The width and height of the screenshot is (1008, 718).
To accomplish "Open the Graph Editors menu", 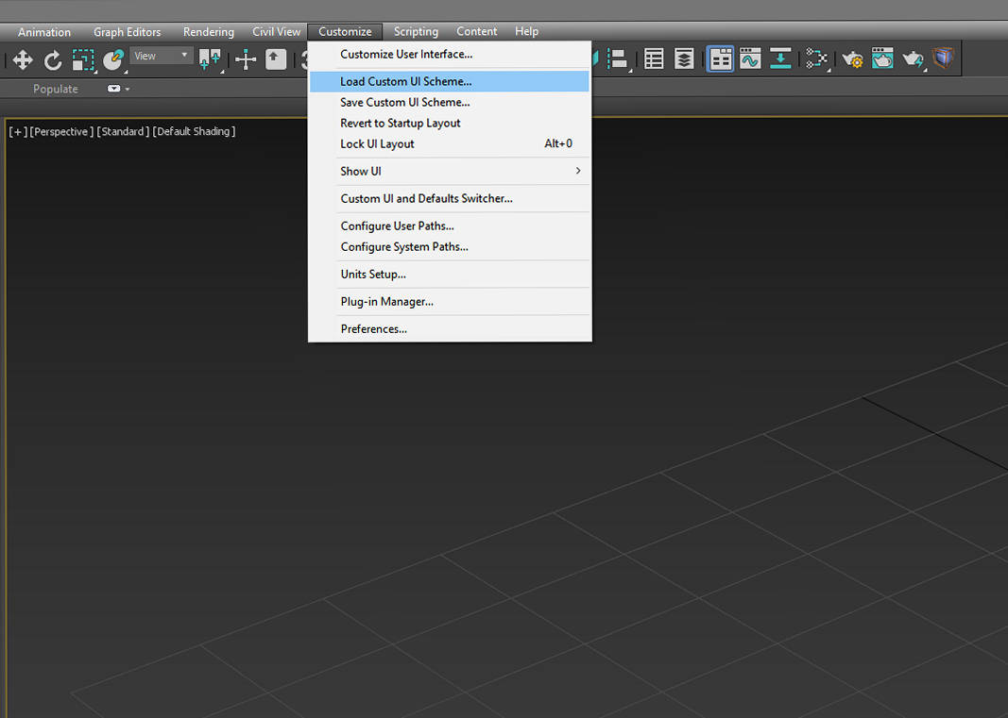I will (x=128, y=31).
